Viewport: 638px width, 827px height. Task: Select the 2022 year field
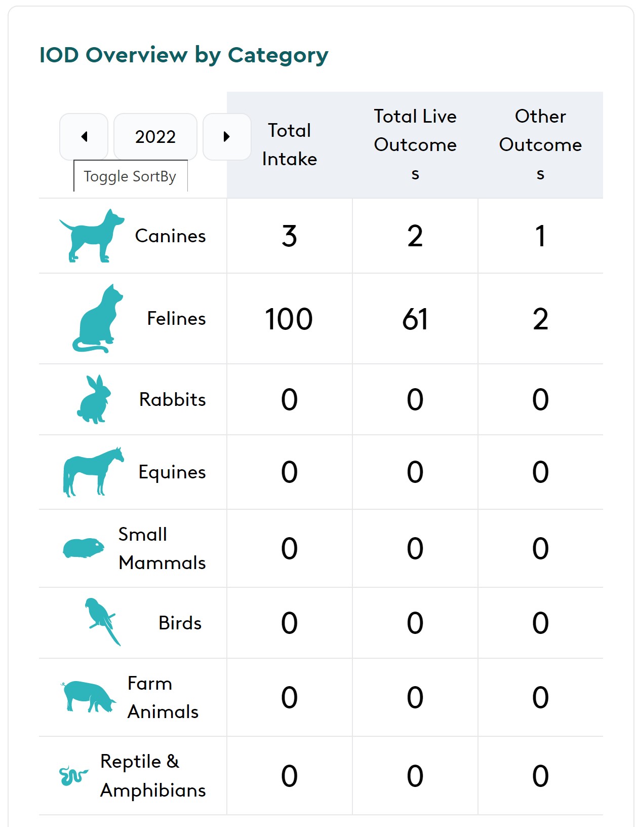155,137
